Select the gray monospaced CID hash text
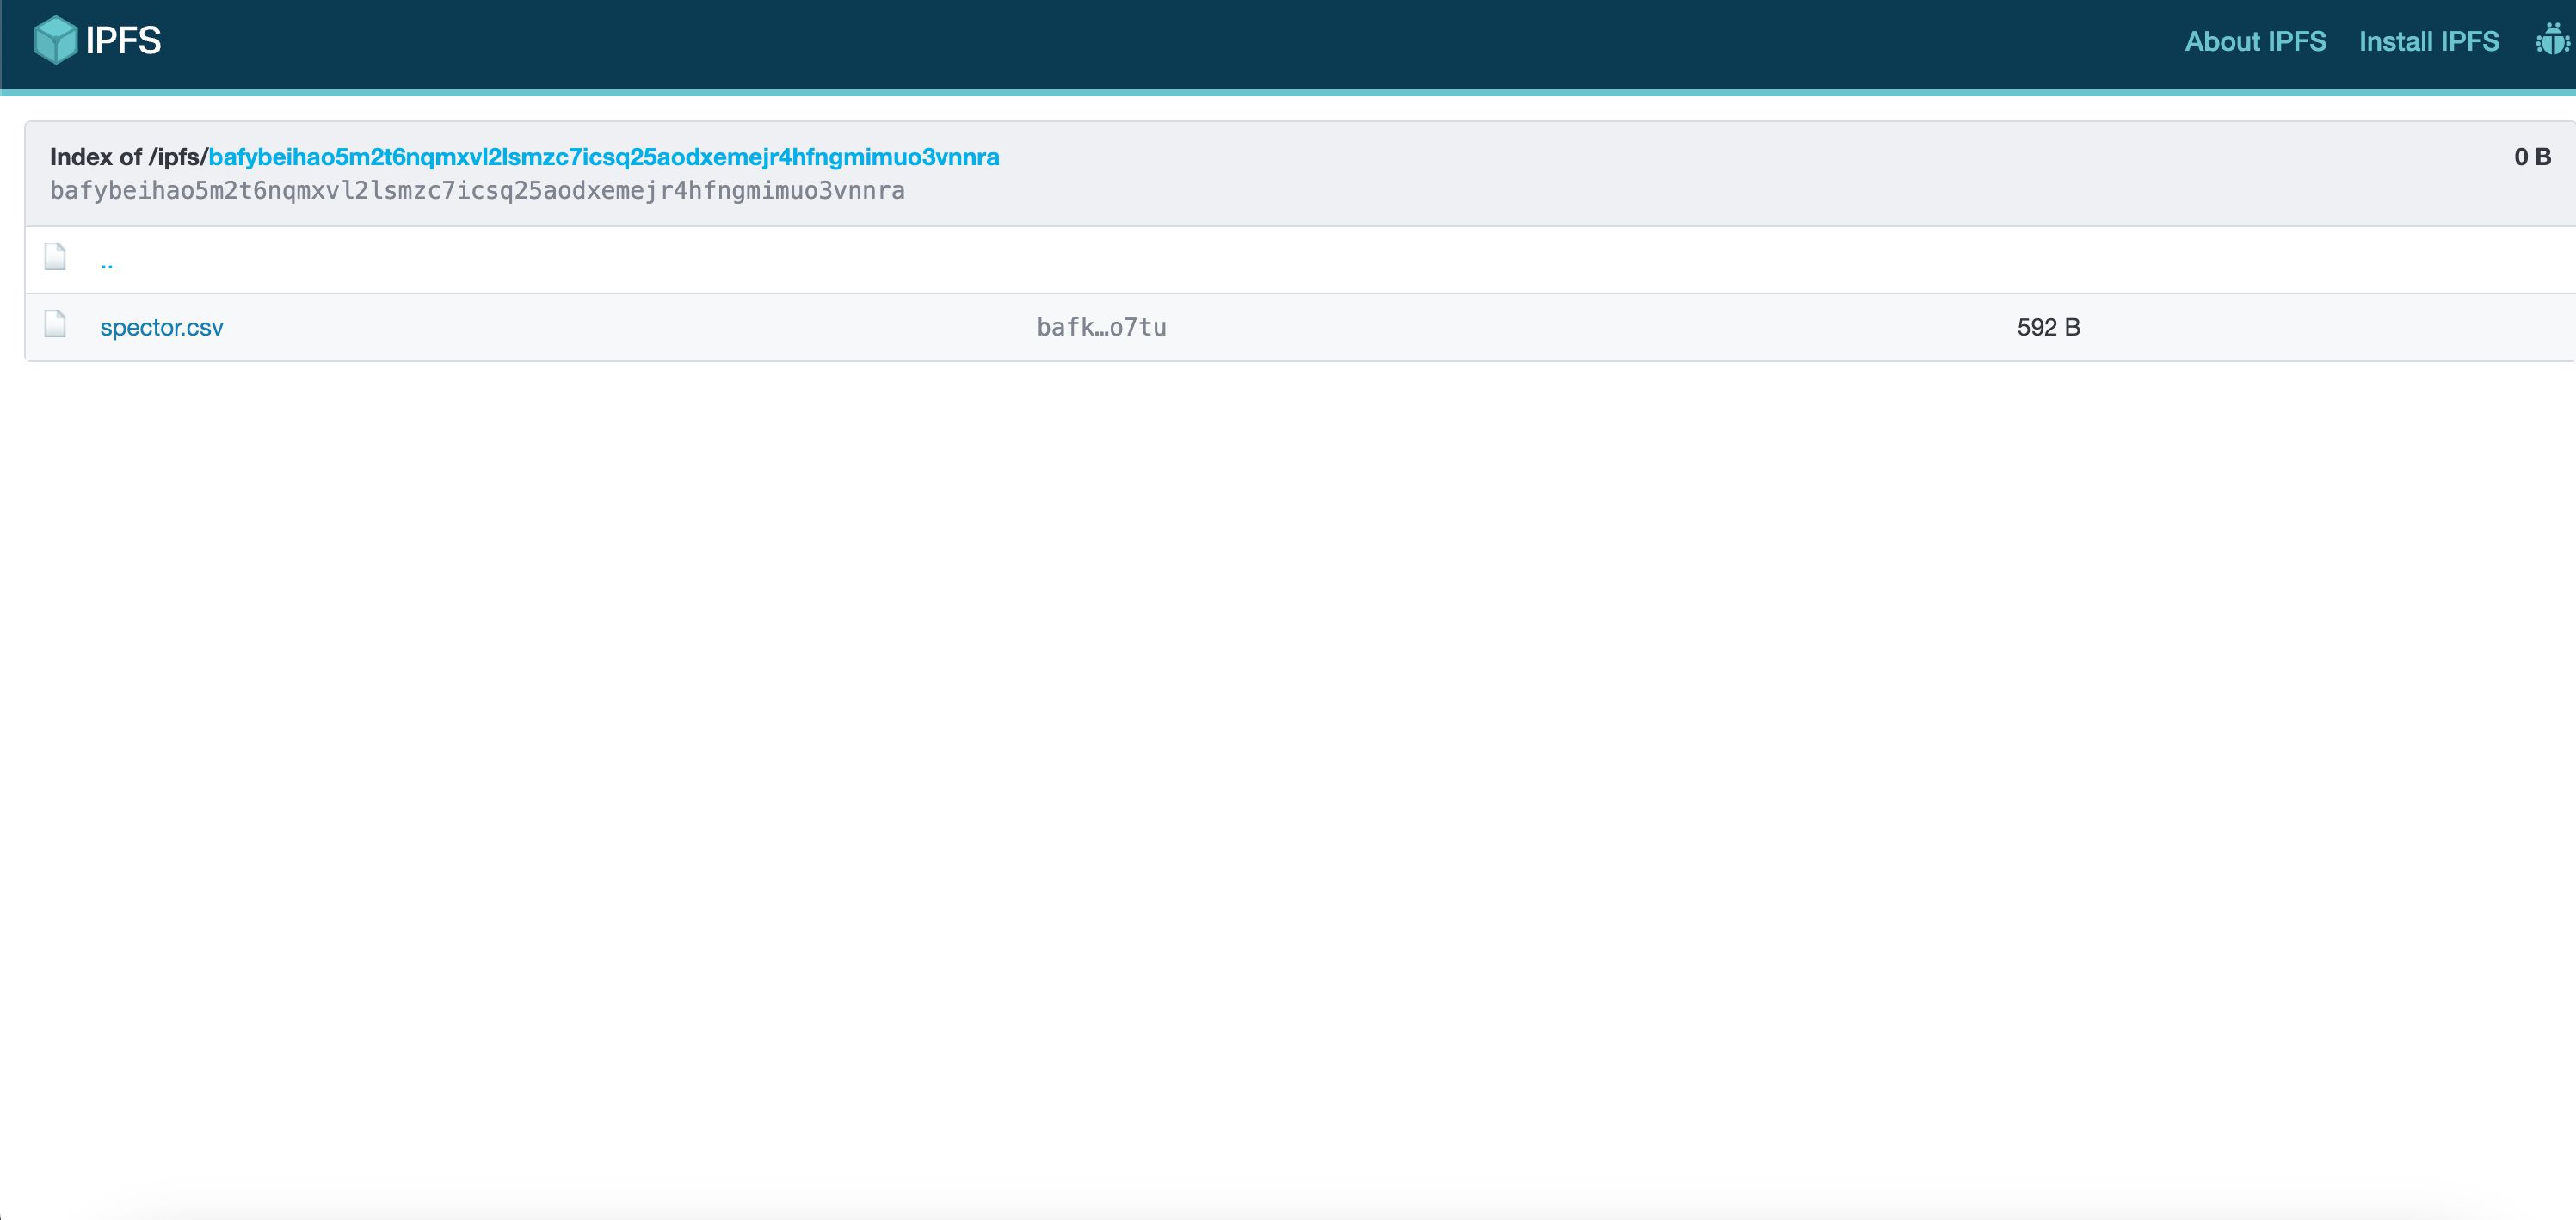Image resolution: width=2576 pixels, height=1220 pixels. (x=477, y=191)
